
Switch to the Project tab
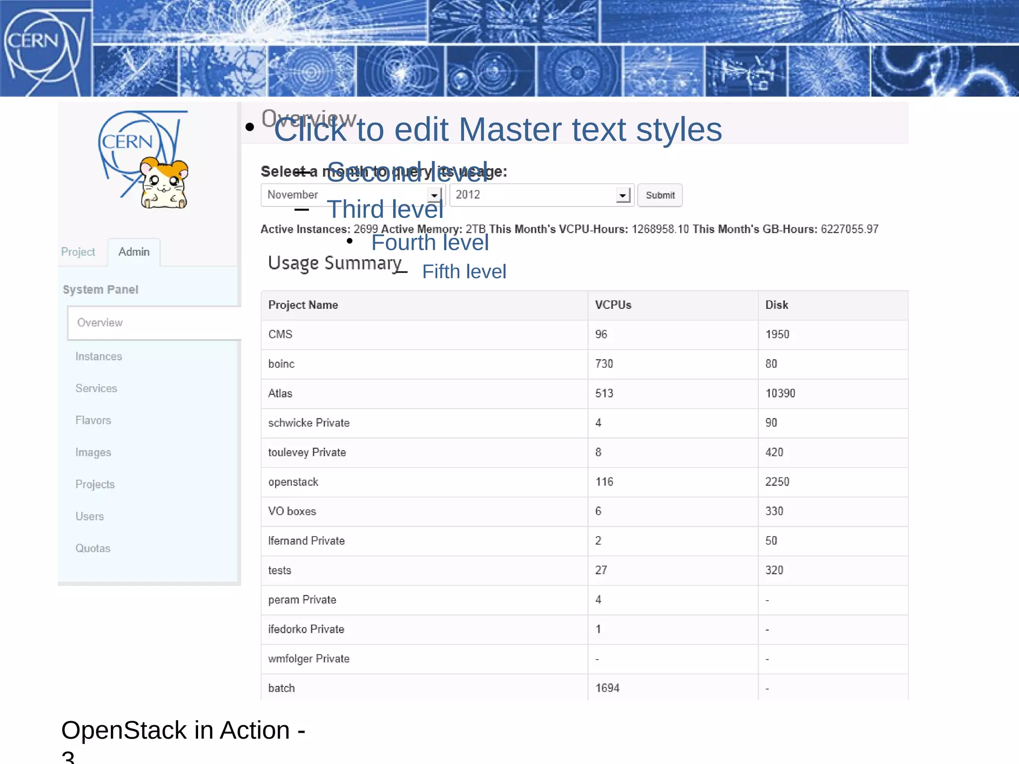(x=78, y=252)
